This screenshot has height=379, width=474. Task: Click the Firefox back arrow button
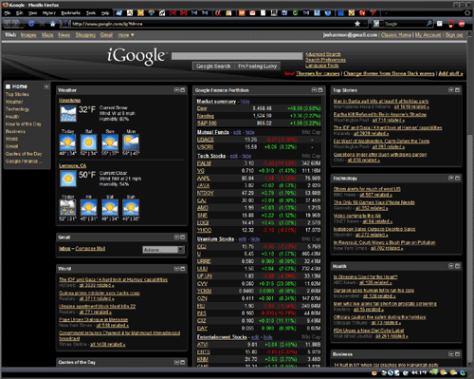pos(8,24)
